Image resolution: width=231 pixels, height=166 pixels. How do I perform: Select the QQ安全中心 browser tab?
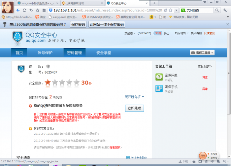pos(128,3)
